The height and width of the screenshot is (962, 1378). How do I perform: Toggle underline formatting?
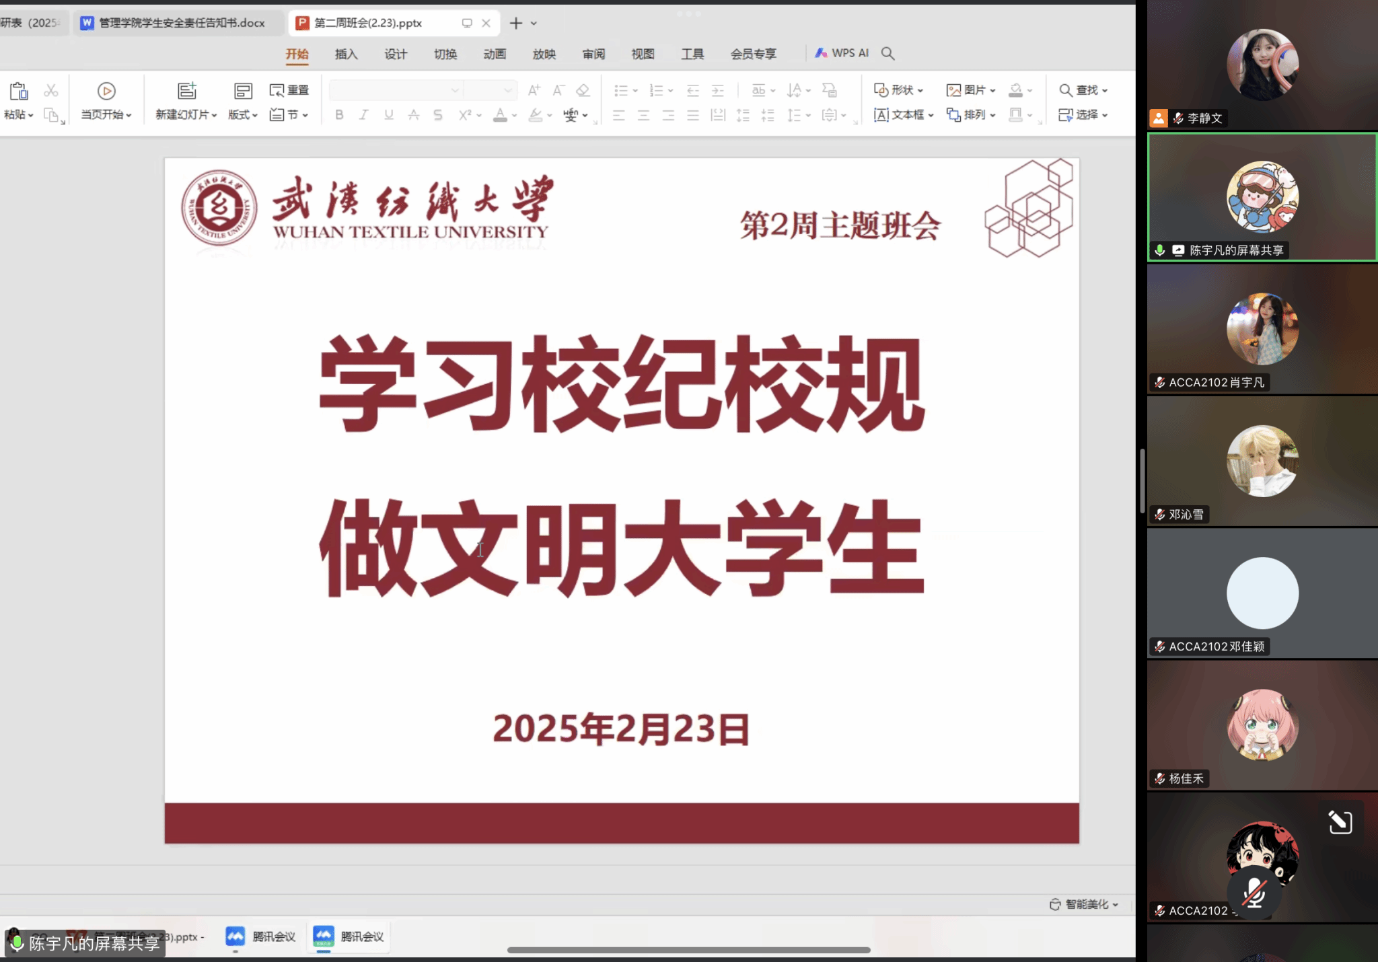[x=388, y=115]
